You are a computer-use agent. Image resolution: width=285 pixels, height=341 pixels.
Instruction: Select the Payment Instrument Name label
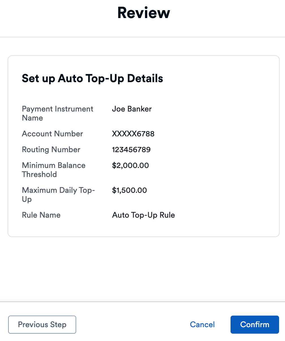click(x=57, y=113)
